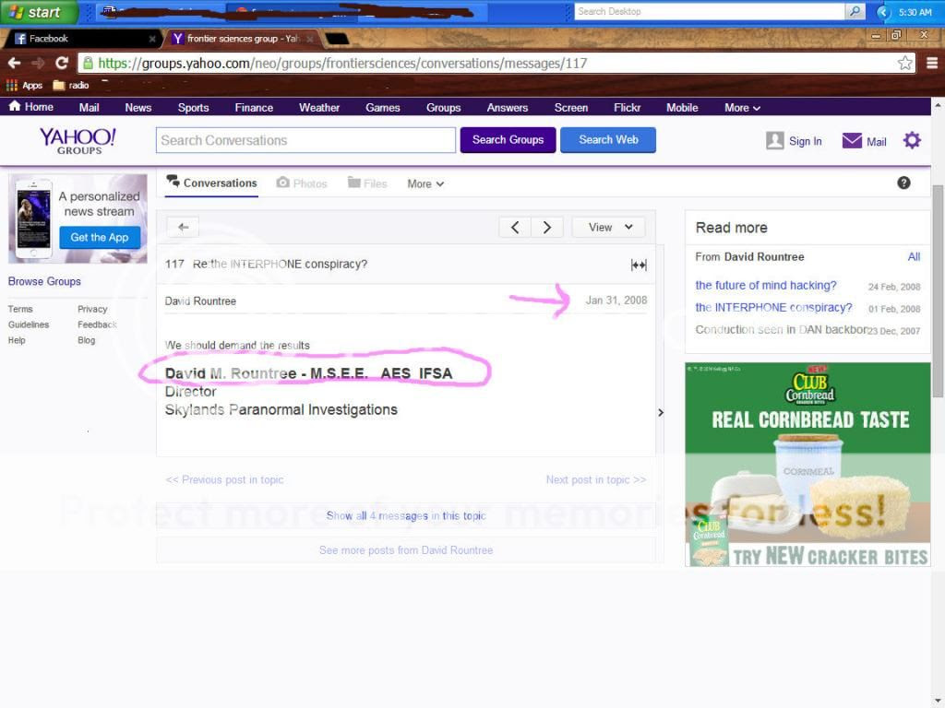Reload the page with refresh icon
Screen dimensions: 945x708
[x=62, y=63]
